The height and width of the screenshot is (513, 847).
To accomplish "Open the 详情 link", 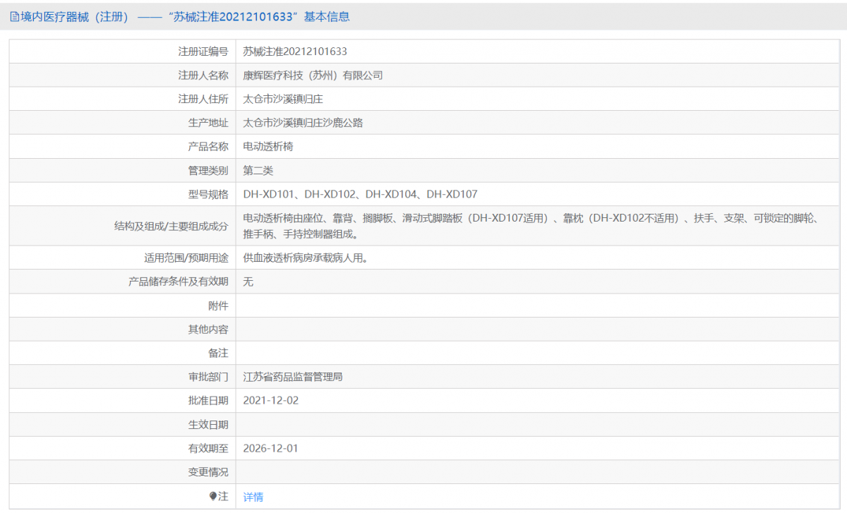I will click(253, 497).
